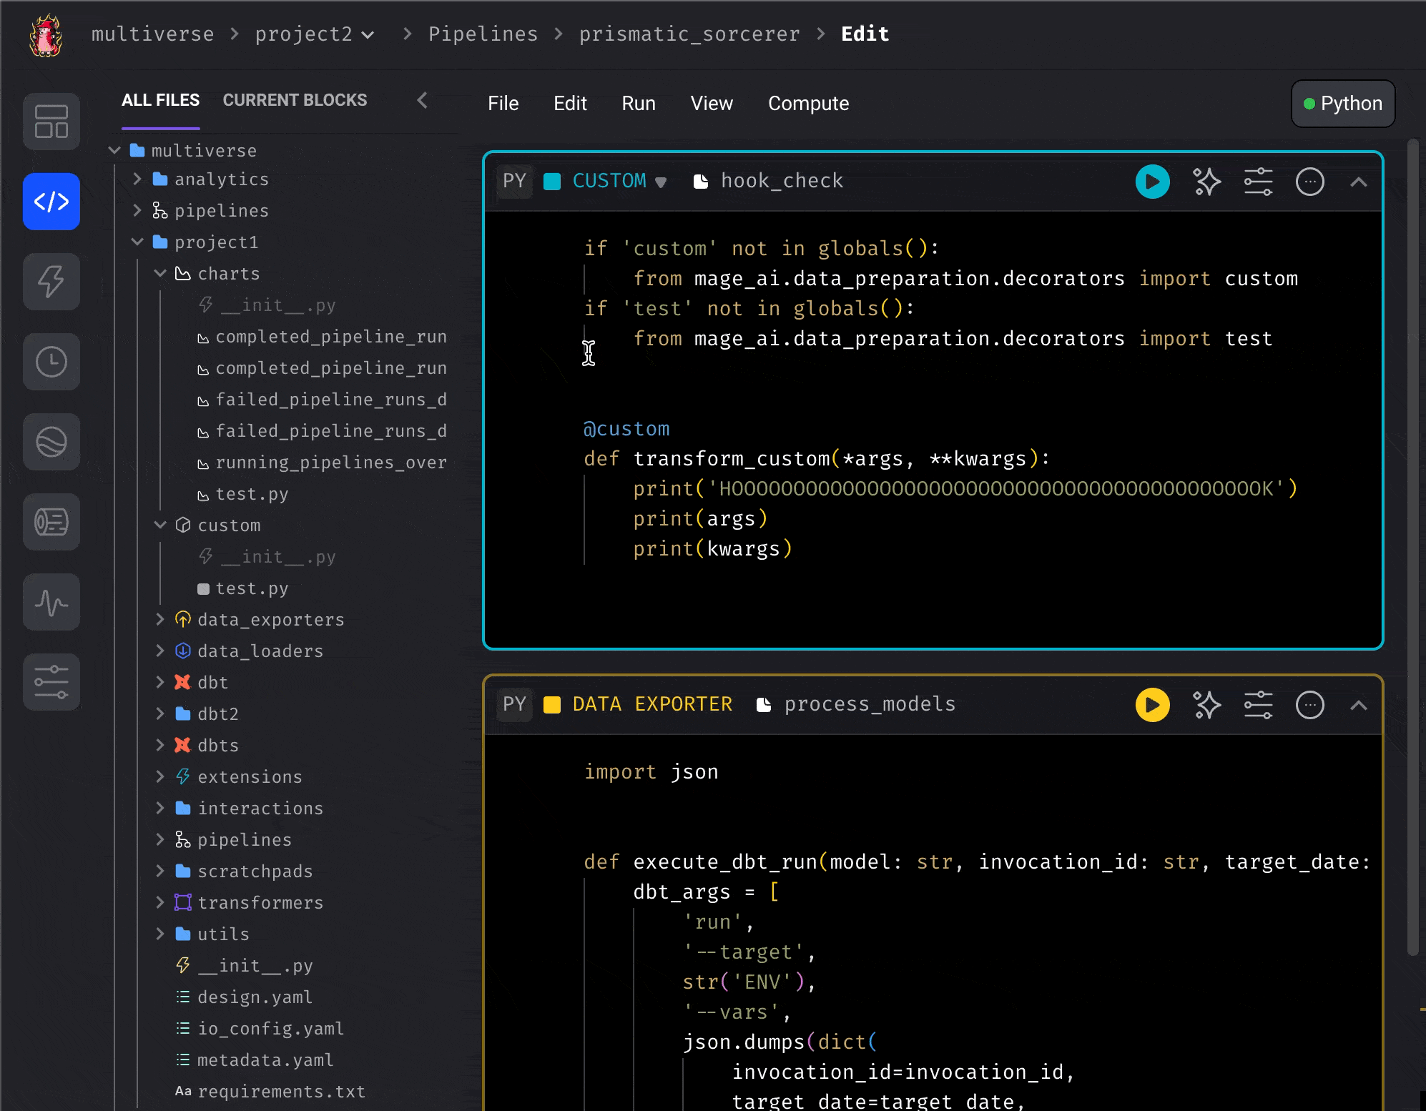Open the View menu
1426x1111 pixels.
pos(712,104)
